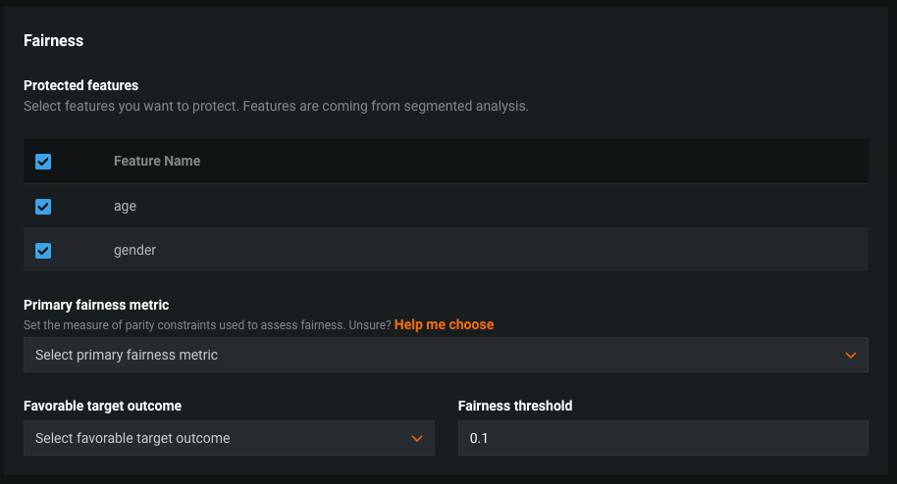Click the Help me choose link
The width and height of the screenshot is (897, 484).
pos(444,324)
